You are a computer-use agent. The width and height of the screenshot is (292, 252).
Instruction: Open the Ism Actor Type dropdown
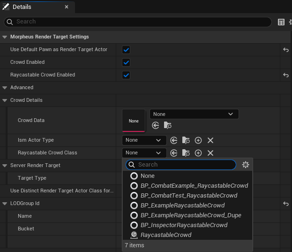[144, 140]
